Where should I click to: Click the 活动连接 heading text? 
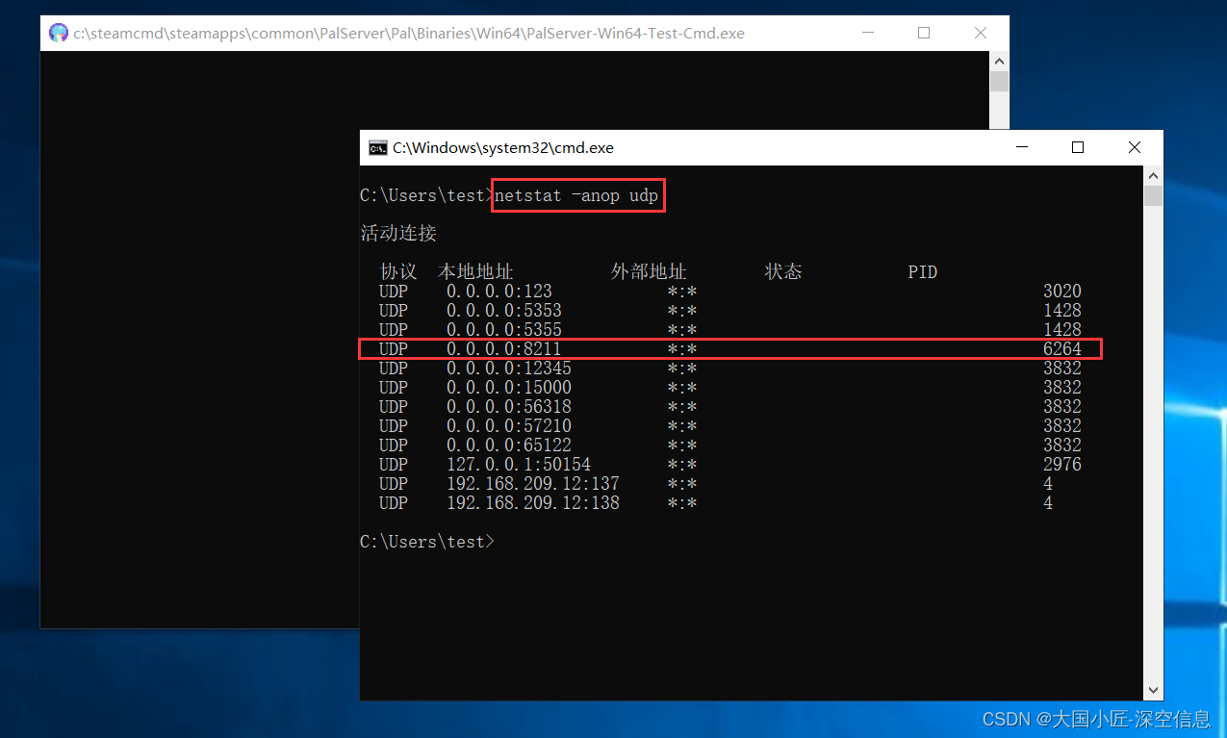[398, 233]
